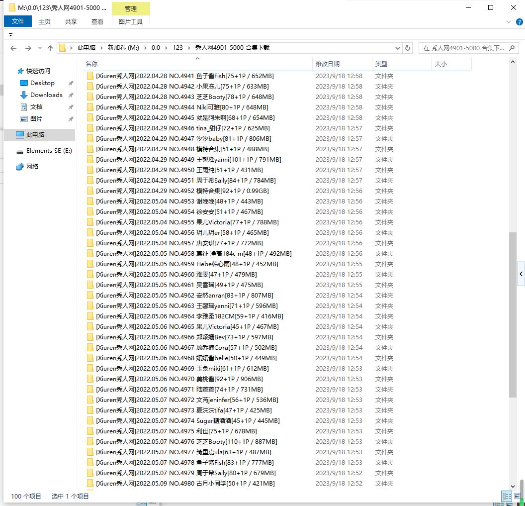Open recent locations dropdown arrow
Viewport: 525px width, 506px height.
pos(40,48)
